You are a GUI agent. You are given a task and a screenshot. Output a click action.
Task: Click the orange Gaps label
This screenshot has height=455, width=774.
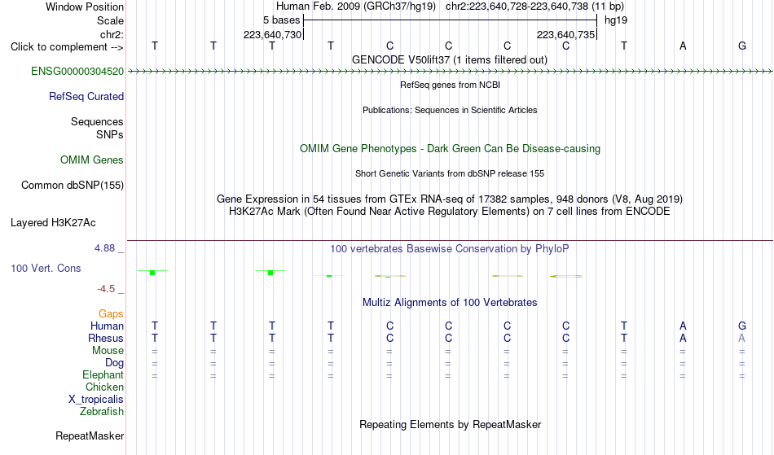(111, 314)
